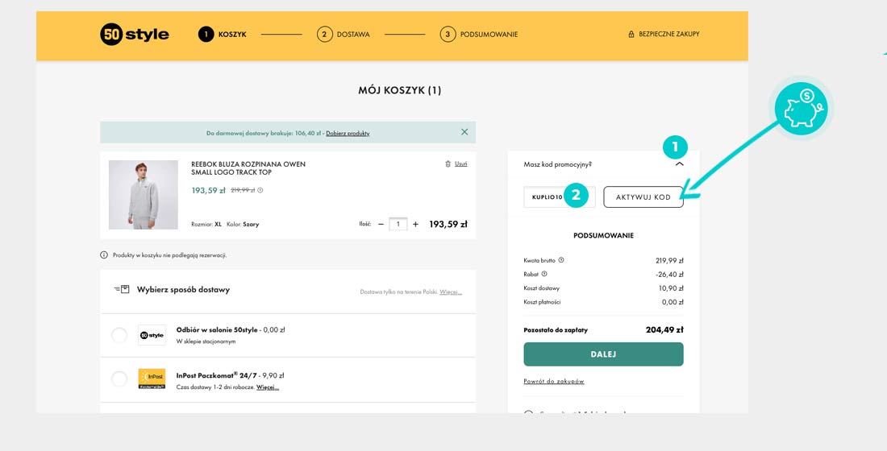
Task: Expand Więcej details under InPost delivery time
Action: [x=268, y=387]
